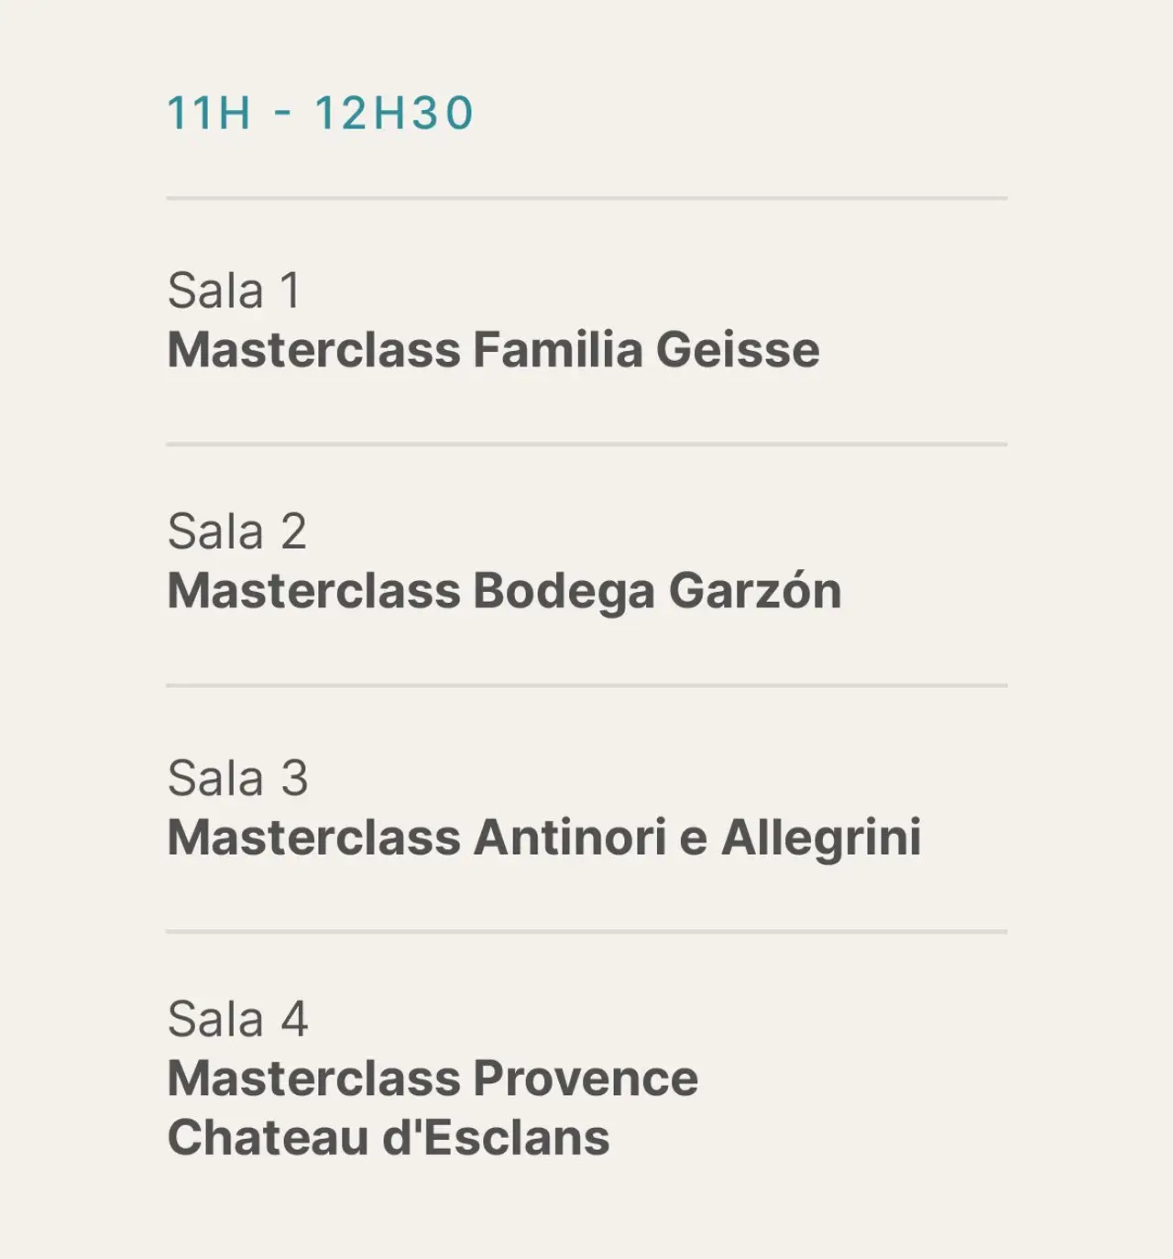Select the Sala 1 room label

[234, 290]
